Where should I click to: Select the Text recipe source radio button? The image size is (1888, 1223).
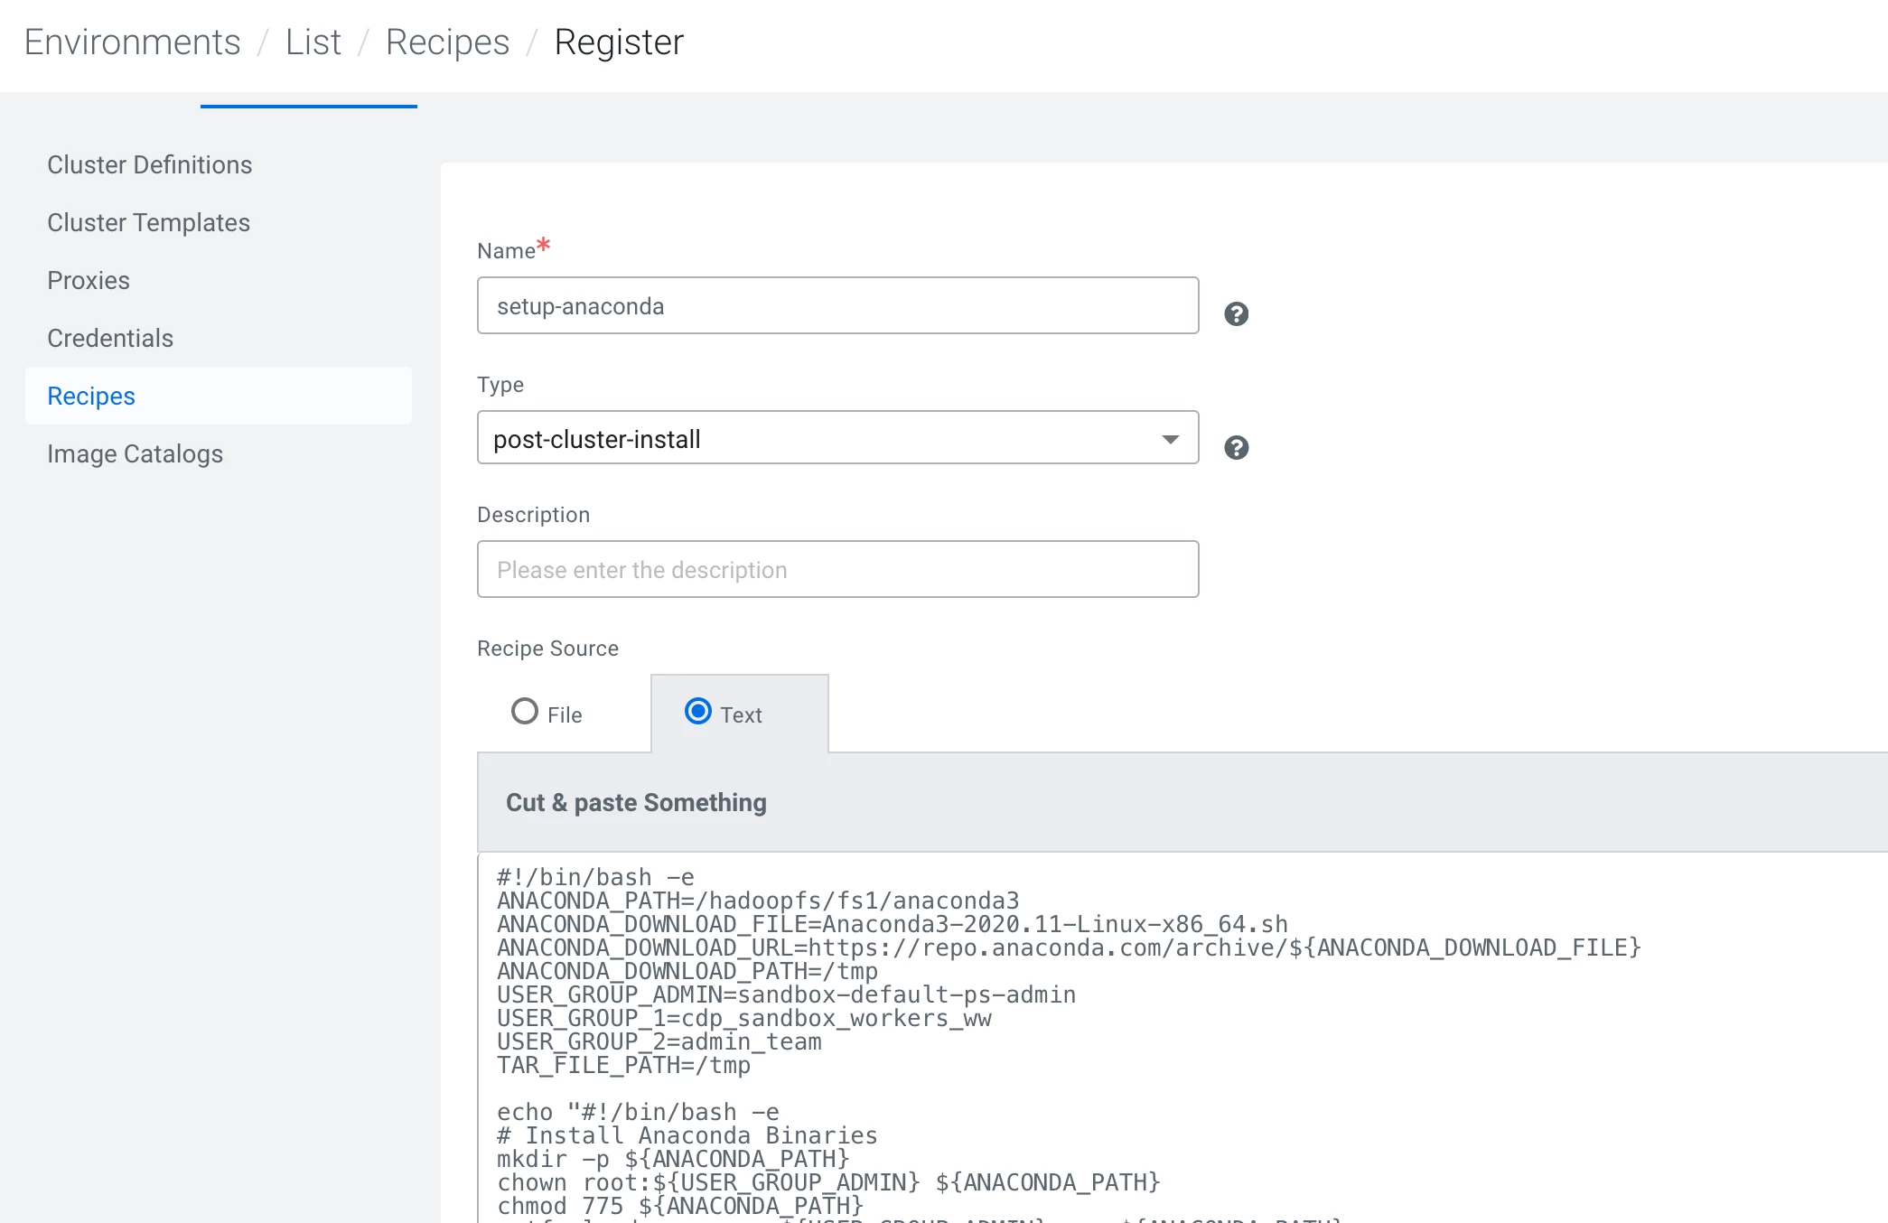click(698, 712)
